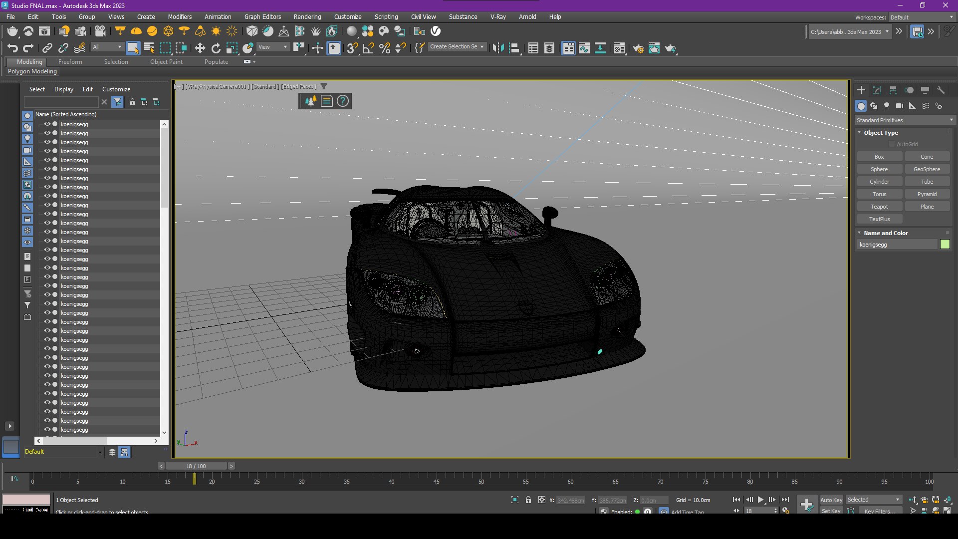This screenshot has width=958, height=539.
Task: Play the animation
Action: coord(761,500)
